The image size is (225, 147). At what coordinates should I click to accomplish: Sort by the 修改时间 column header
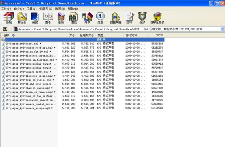[x=136, y=35]
